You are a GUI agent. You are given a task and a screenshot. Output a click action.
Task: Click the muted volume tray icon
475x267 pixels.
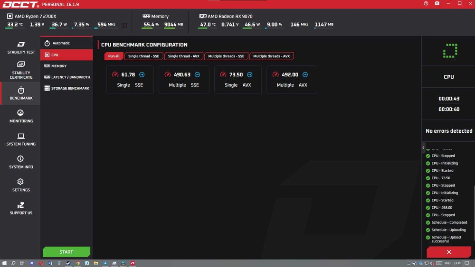coord(432,263)
